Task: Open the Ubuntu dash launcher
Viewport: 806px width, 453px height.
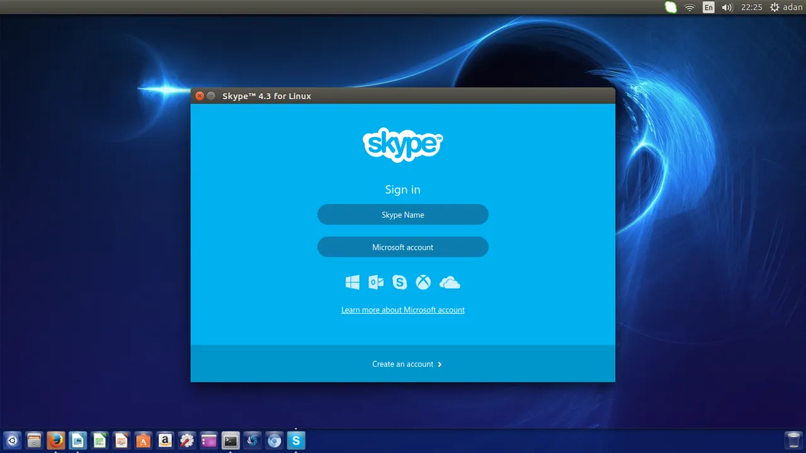Action: (11, 440)
